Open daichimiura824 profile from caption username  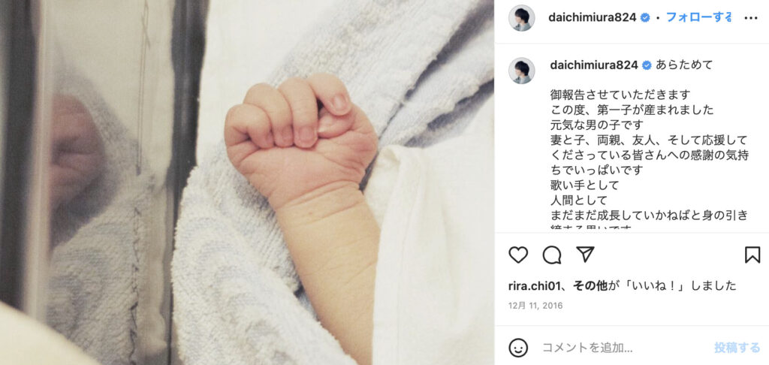pyautogui.click(x=594, y=65)
